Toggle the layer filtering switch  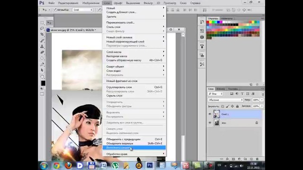click(x=263, y=93)
